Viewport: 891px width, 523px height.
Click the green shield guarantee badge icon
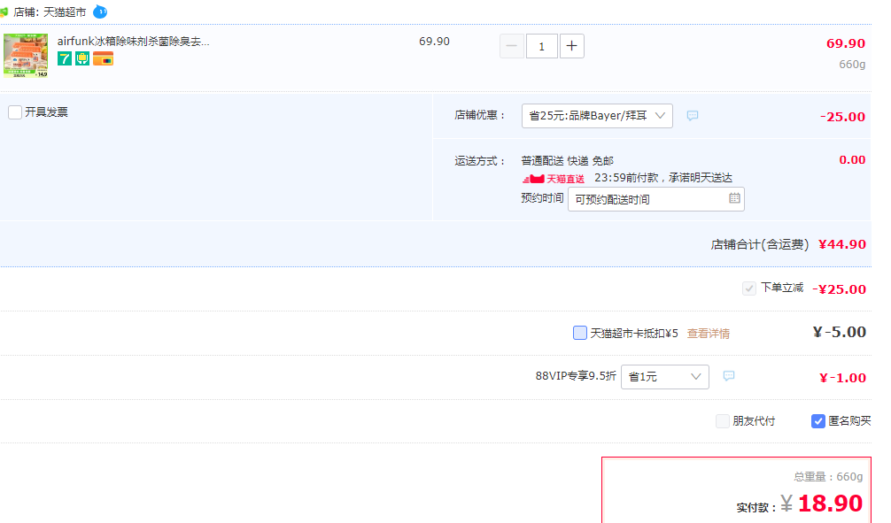click(82, 58)
